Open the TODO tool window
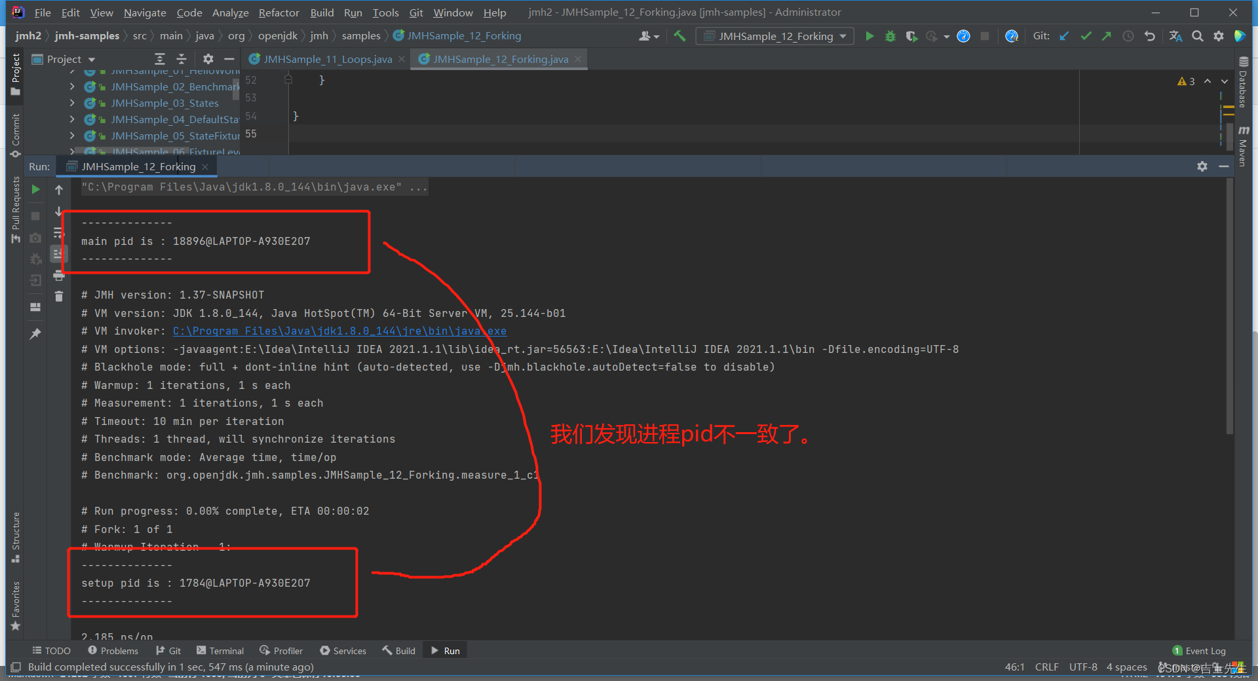Viewport: 1258px width, 681px height. click(x=51, y=651)
